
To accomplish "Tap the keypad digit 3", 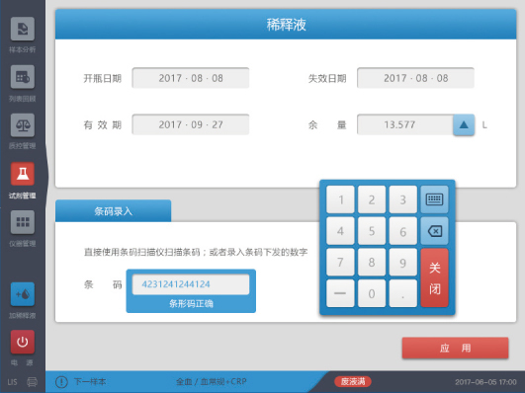I will pyautogui.click(x=403, y=199).
